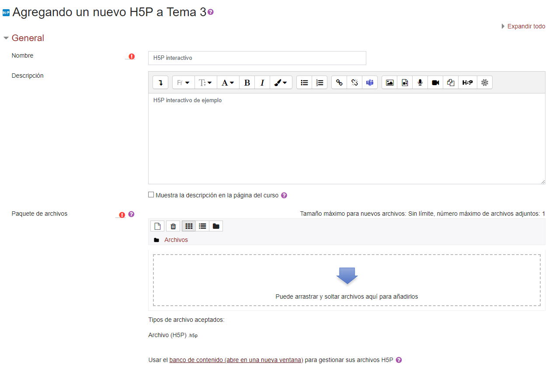Remove link with the unlink icon

[354, 83]
